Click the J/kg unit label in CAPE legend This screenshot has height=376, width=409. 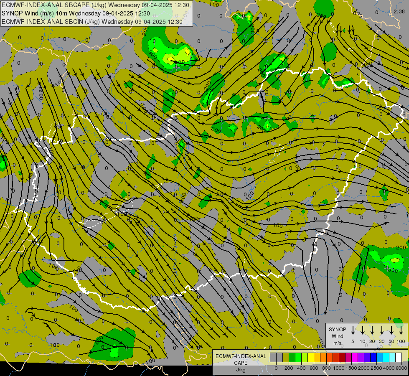(x=241, y=370)
